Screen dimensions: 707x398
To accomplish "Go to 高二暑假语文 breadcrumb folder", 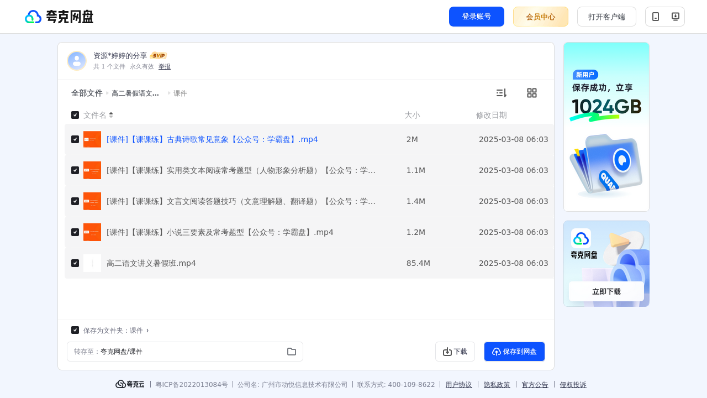I will click(x=135, y=93).
